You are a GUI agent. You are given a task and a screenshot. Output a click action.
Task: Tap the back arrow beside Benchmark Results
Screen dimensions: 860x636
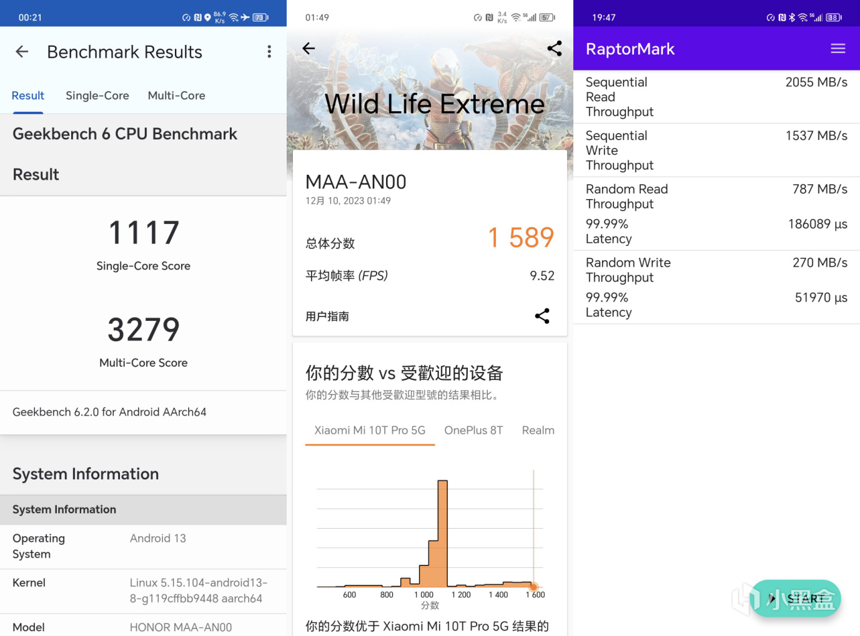pos(22,52)
